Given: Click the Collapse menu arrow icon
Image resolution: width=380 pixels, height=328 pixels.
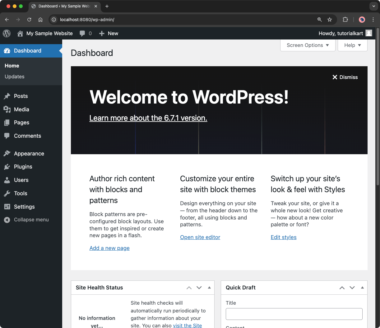Looking at the screenshot, I should (7, 219).
